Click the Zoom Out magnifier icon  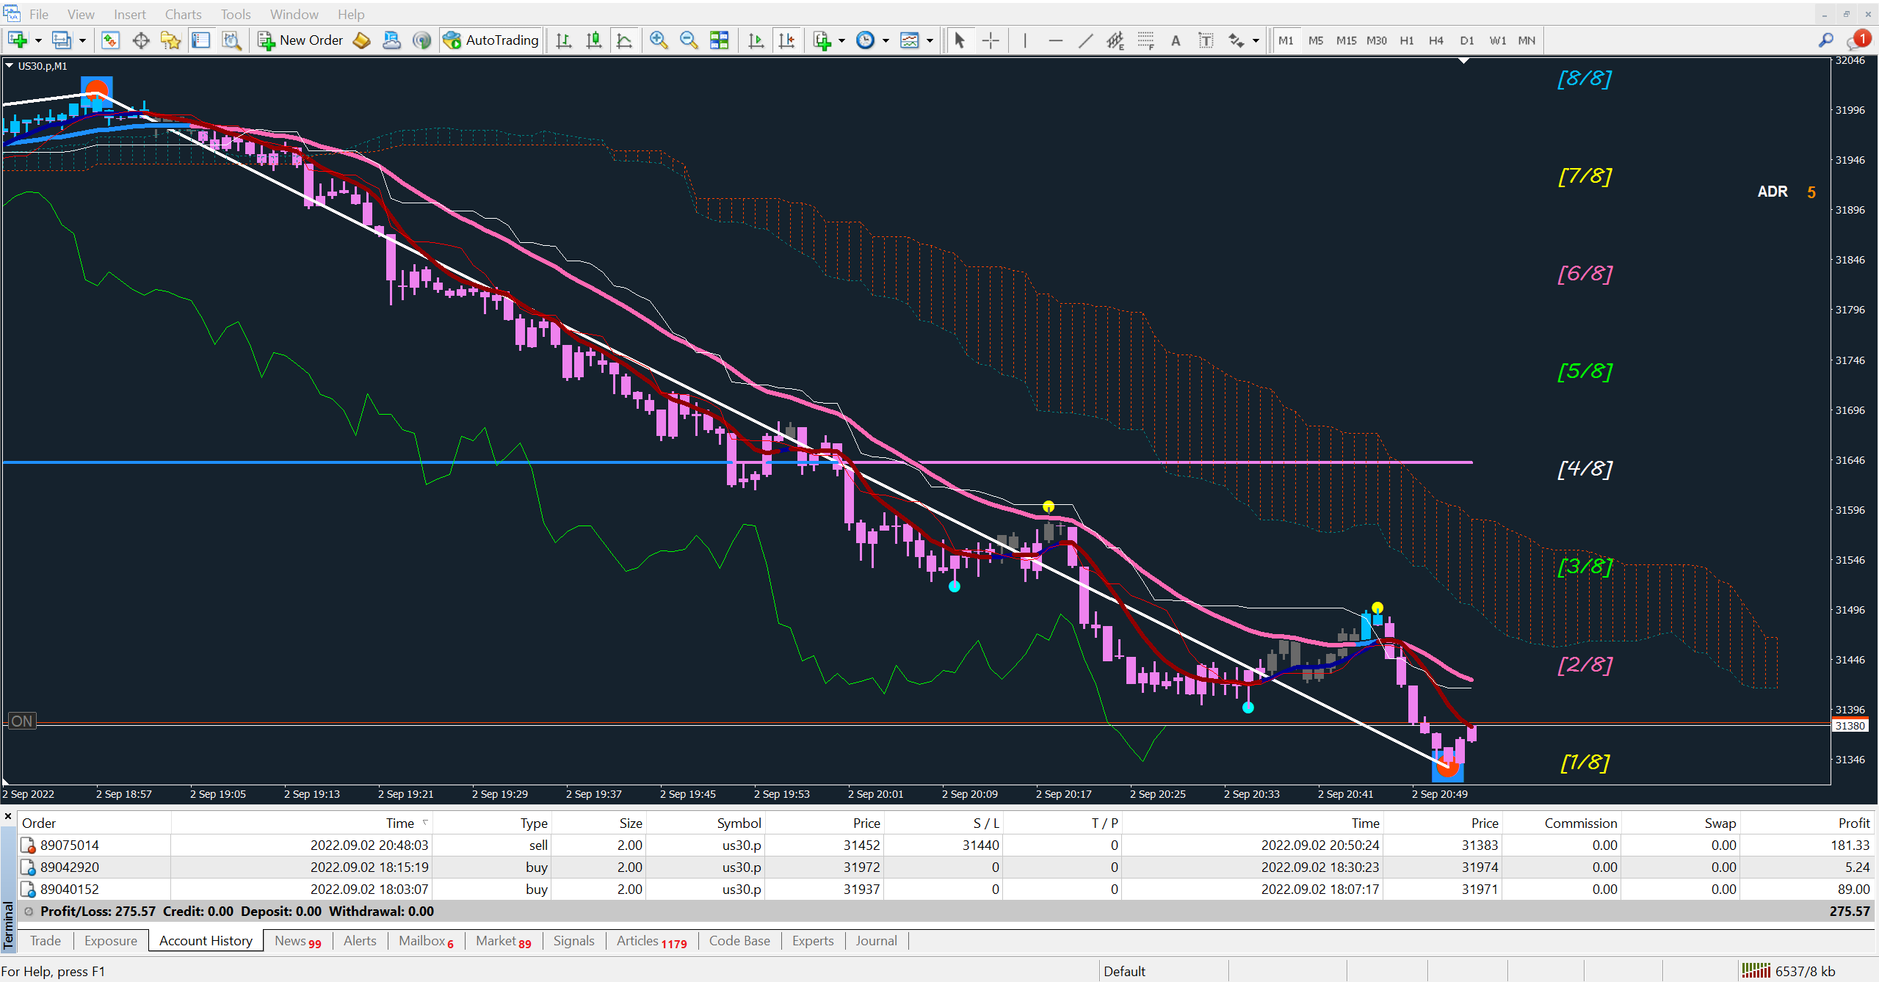[689, 40]
